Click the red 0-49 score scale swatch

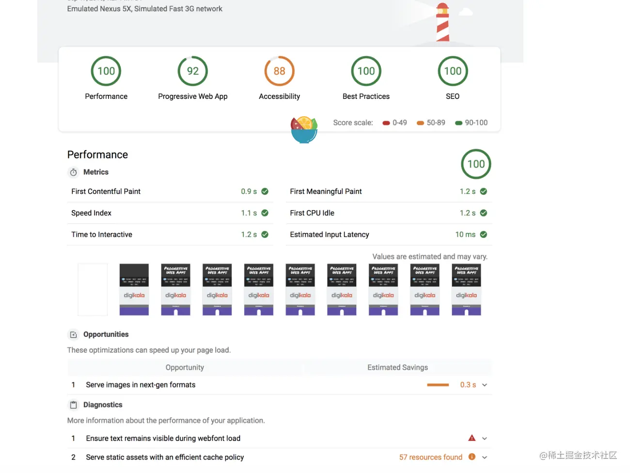[386, 123]
